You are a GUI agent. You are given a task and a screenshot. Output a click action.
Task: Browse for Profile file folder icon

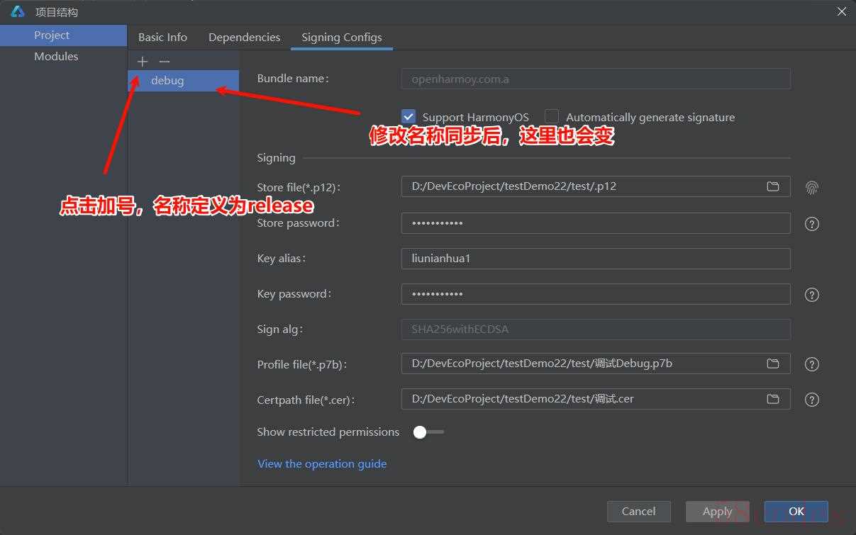coord(773,364)
